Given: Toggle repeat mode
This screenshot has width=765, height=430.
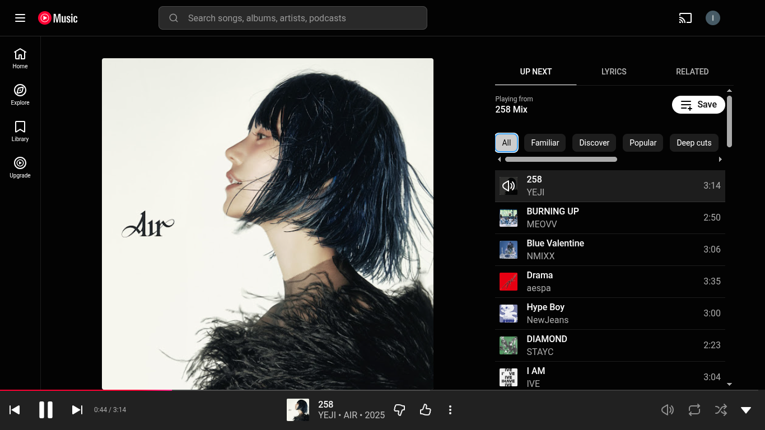Looking at the screenshot, I should coord(694,410).
